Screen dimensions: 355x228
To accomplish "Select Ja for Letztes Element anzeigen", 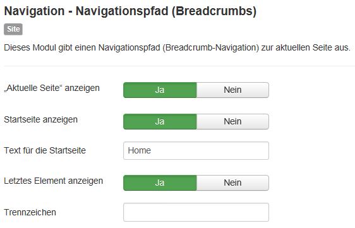I will [160, 183].
